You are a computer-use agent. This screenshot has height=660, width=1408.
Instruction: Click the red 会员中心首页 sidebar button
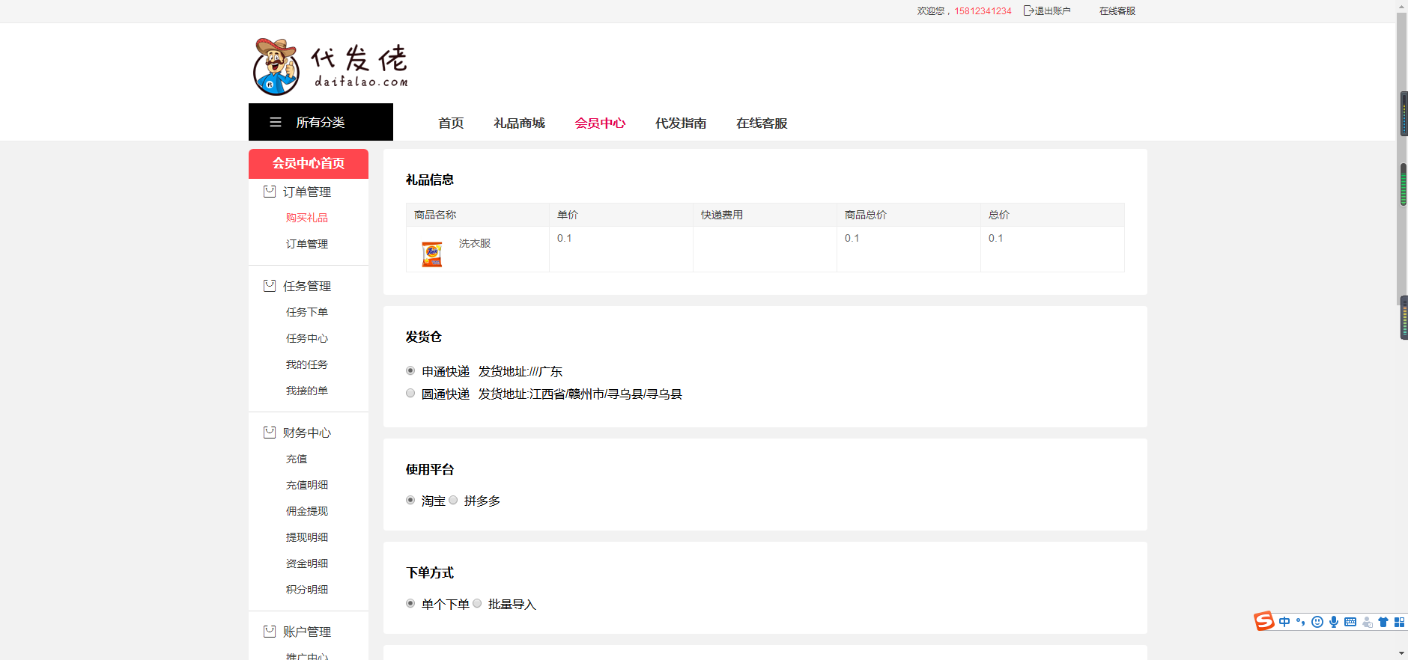coord(309,163)
